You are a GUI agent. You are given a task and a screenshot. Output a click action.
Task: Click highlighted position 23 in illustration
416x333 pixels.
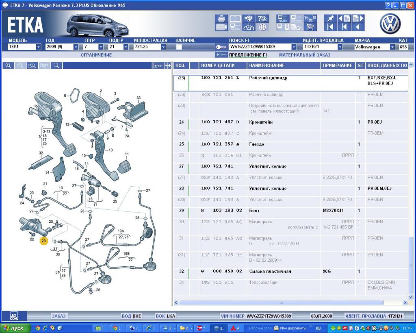(x=43, y=241)
